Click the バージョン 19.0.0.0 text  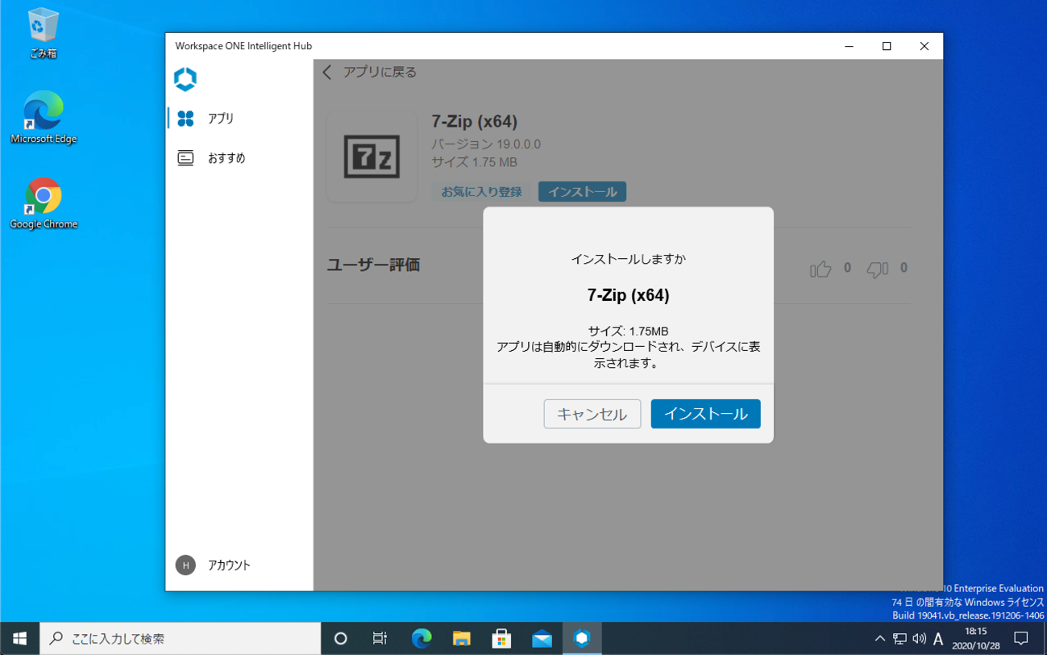tap(486, 144)
